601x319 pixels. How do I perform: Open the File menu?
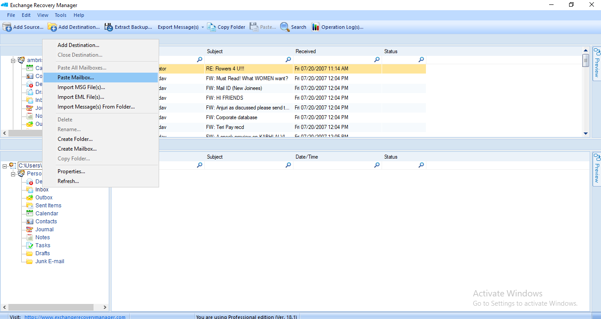click(11, 15)
